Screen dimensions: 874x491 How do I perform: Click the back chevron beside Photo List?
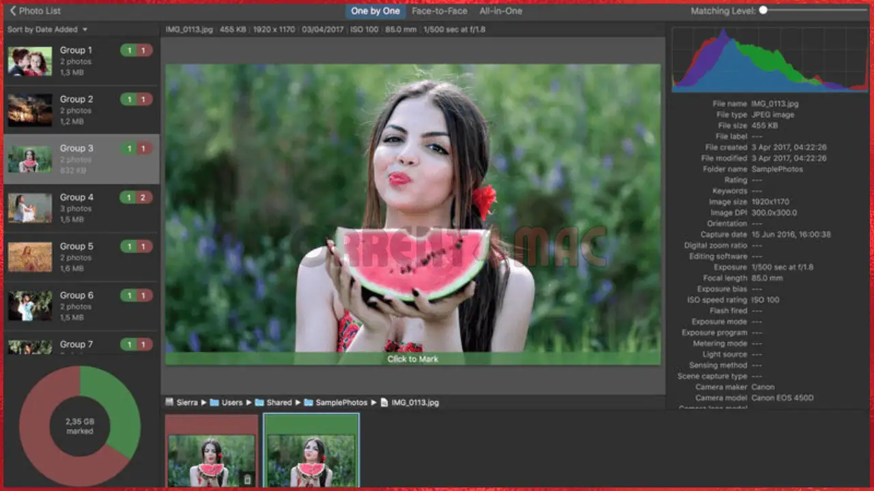[13, 10]
